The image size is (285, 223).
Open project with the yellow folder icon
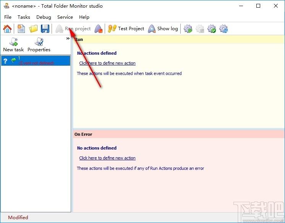tap(33, 29)
